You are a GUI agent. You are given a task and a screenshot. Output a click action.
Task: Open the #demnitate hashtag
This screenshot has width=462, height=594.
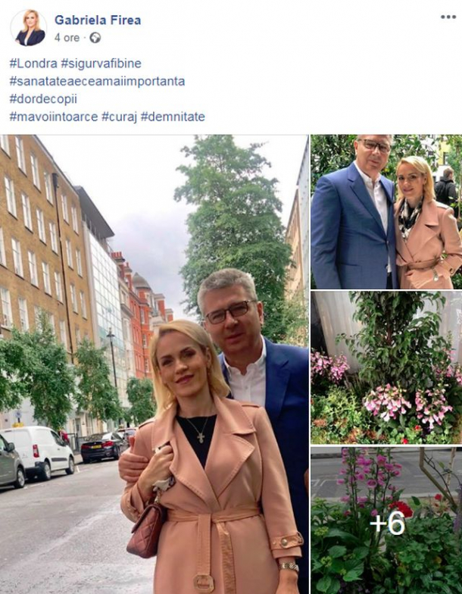coord(173,117)
